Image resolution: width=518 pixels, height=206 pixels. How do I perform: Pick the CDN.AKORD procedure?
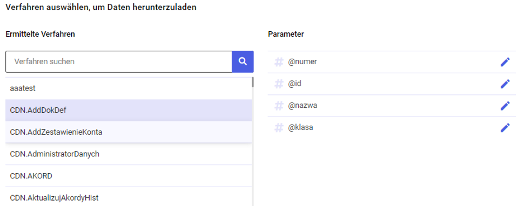point(129,176)
